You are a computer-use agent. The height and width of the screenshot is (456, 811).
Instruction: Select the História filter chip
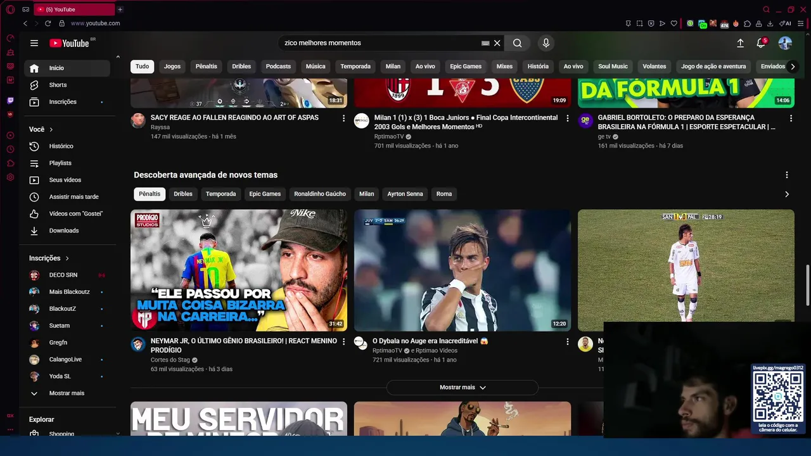[538, 66]
